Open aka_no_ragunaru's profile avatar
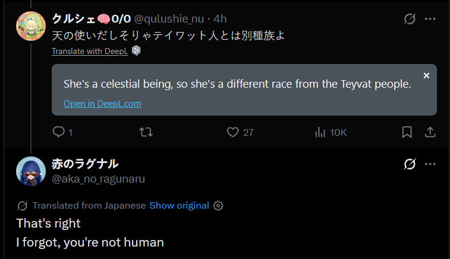Screen dimensions: 450x259 (31, 171)
